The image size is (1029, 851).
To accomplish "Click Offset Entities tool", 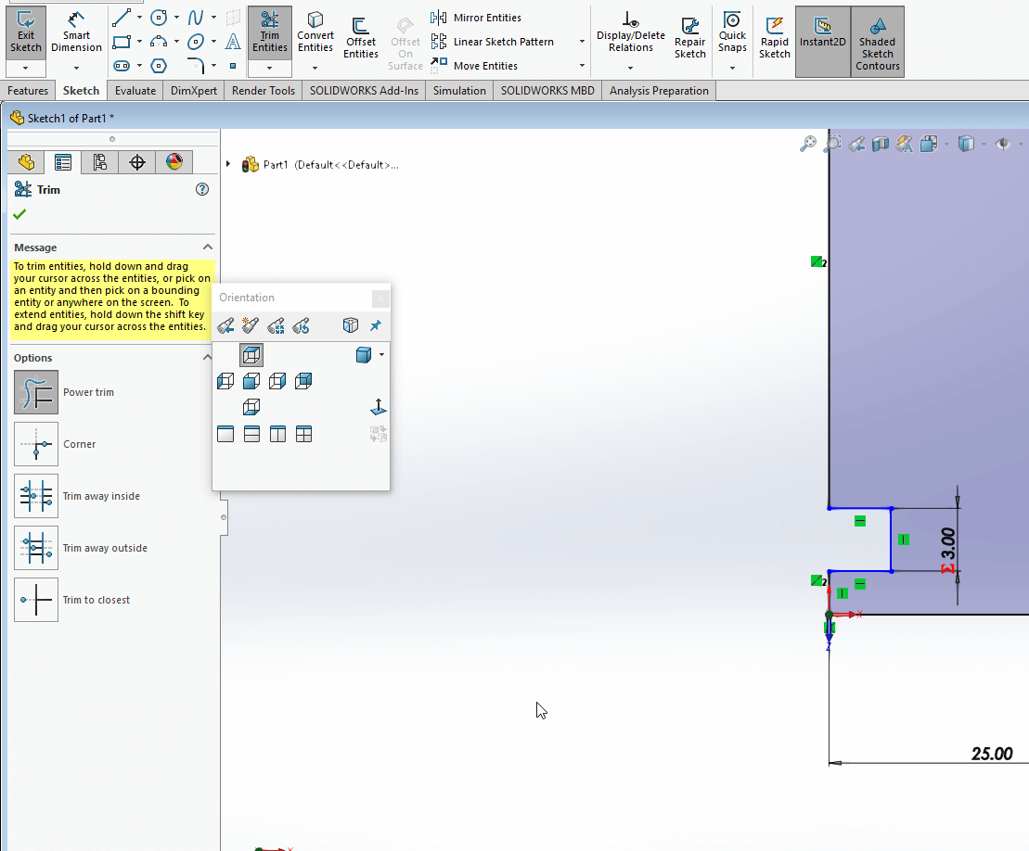I will point(360,38).
